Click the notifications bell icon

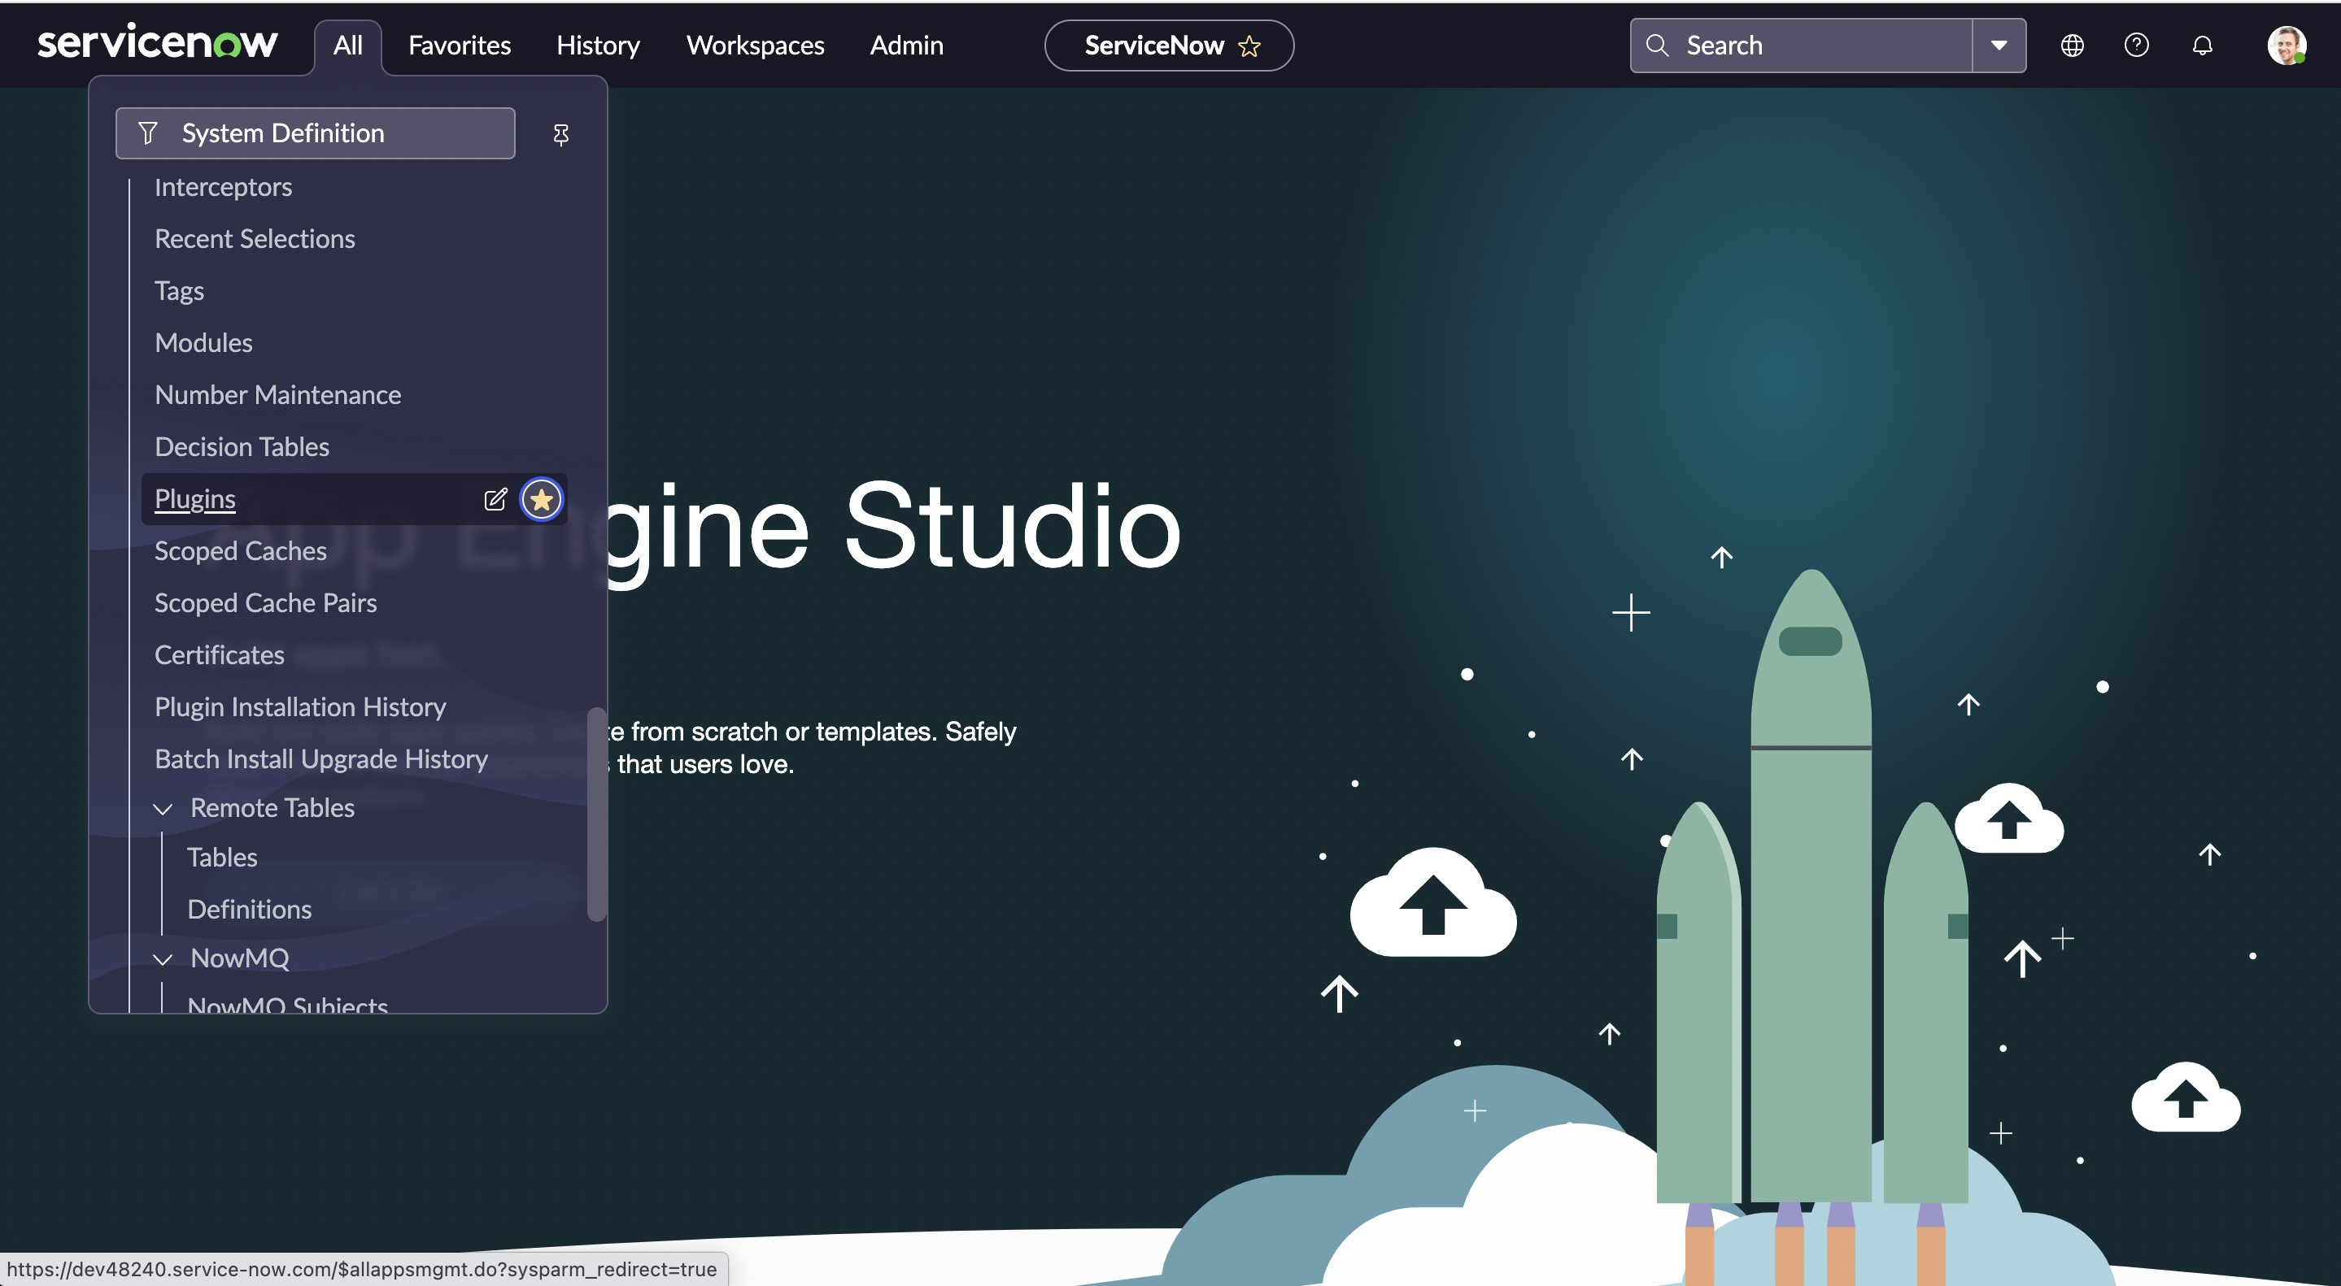pos(2201,46)
